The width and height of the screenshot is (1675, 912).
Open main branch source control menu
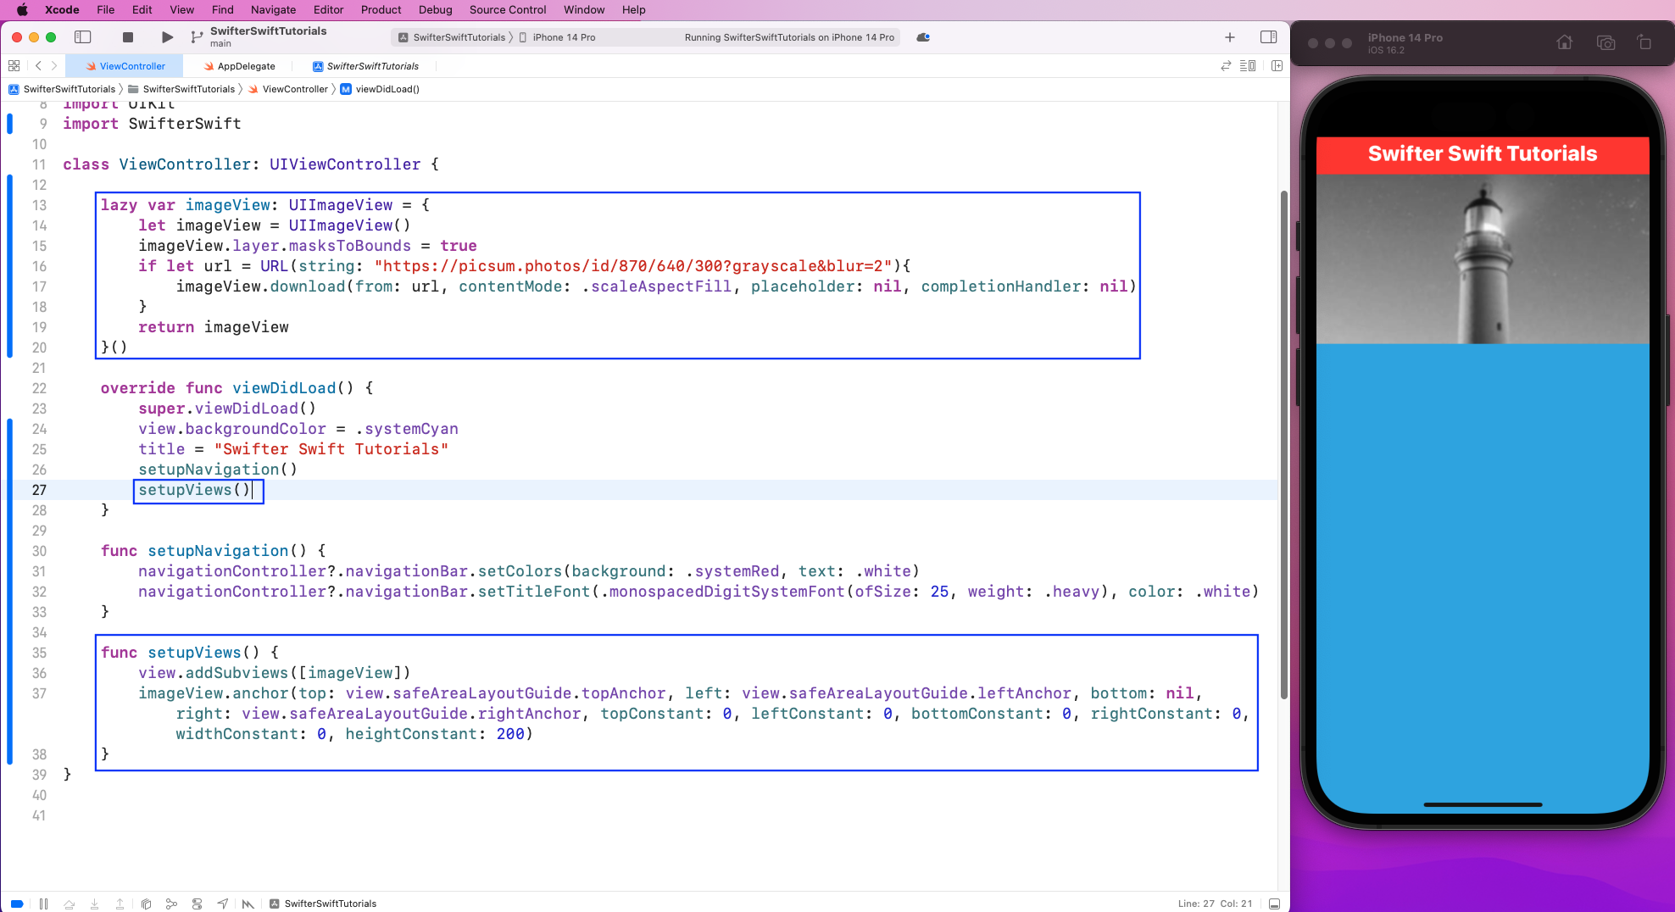(220, 44)
